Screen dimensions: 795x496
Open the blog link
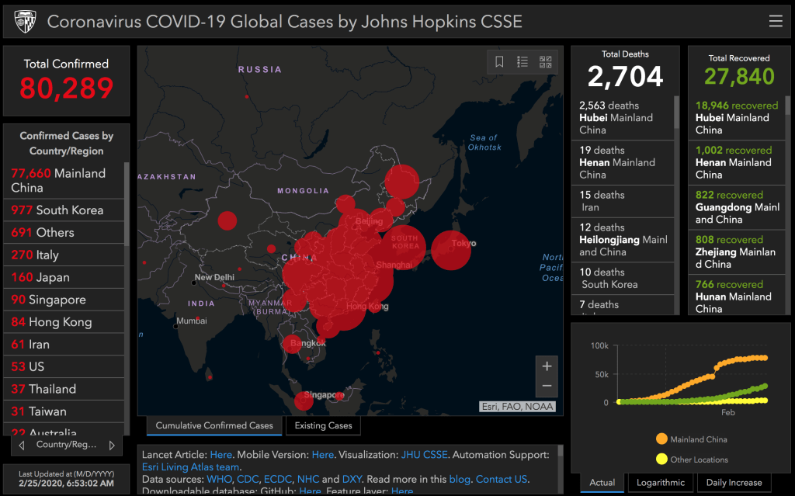click(460, 479)
